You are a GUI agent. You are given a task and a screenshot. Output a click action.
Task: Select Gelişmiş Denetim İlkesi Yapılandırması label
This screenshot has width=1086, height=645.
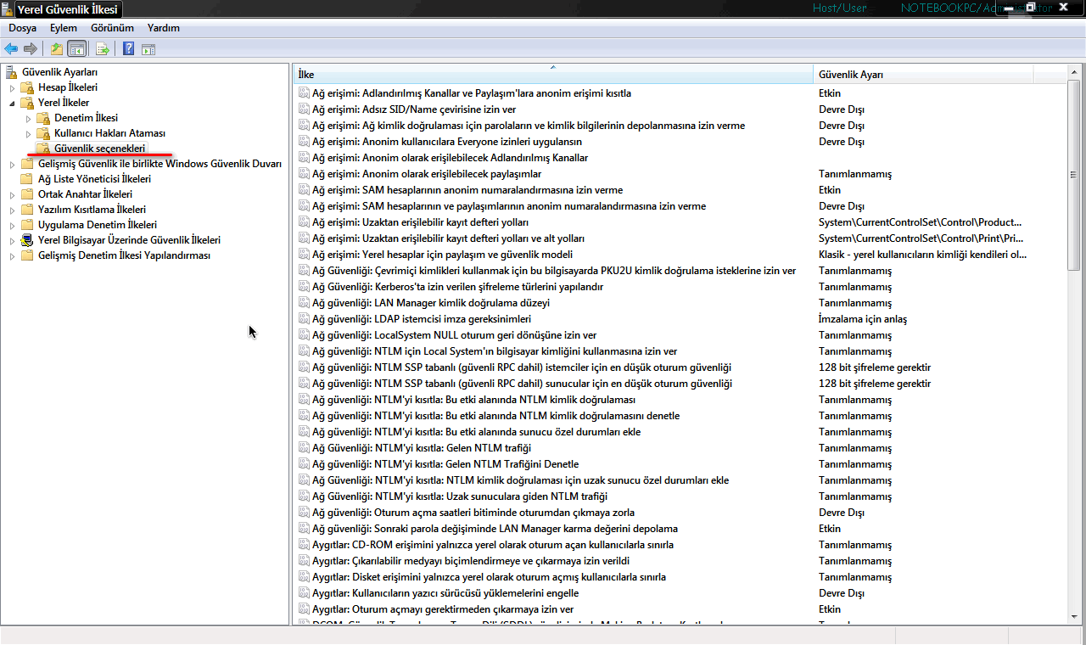tap(124, 255)
